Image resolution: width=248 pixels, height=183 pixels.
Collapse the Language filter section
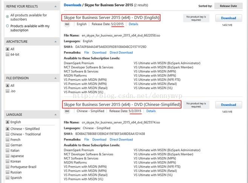tap(55, 114)
